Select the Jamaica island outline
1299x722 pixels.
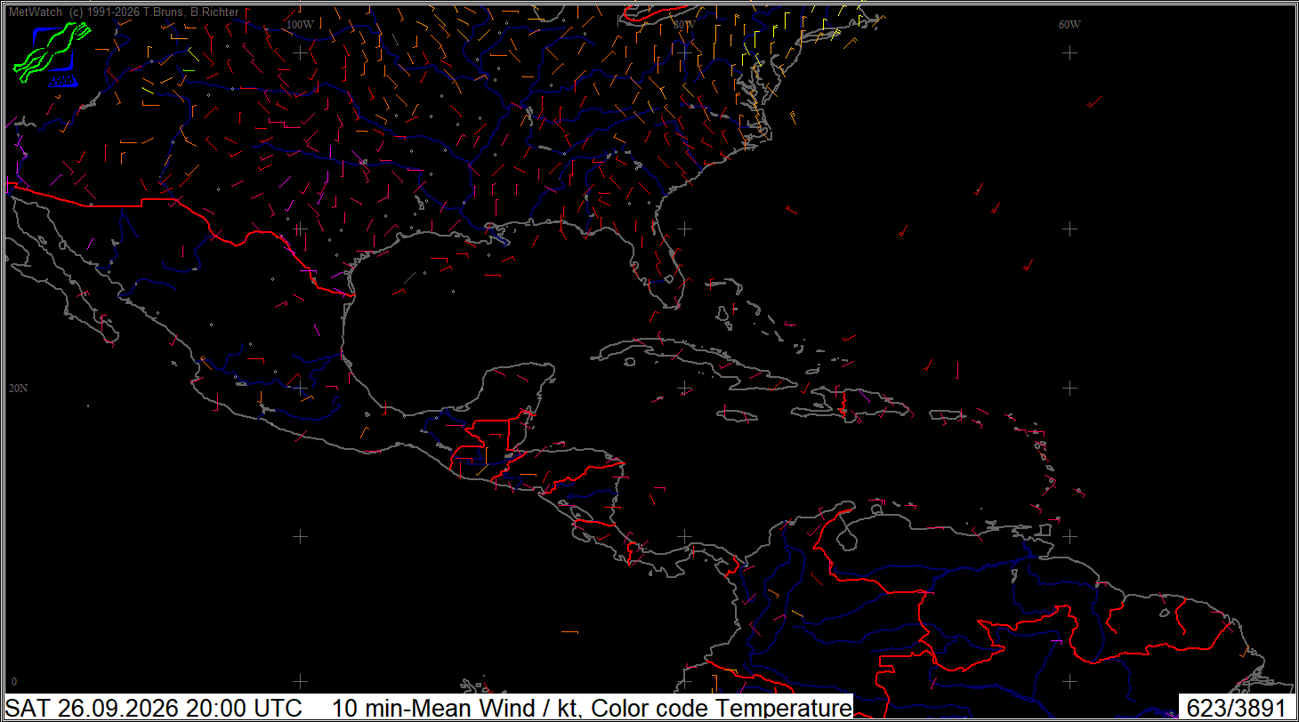[x=738, y=414]
